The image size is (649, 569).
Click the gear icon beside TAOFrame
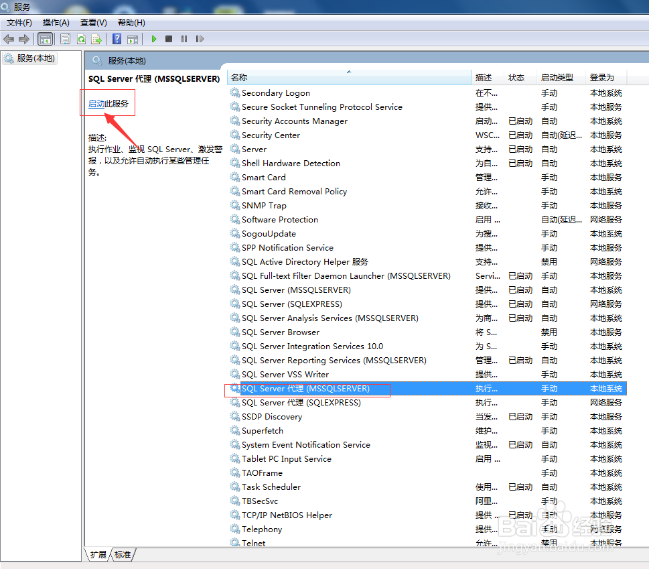pos(234,472)
